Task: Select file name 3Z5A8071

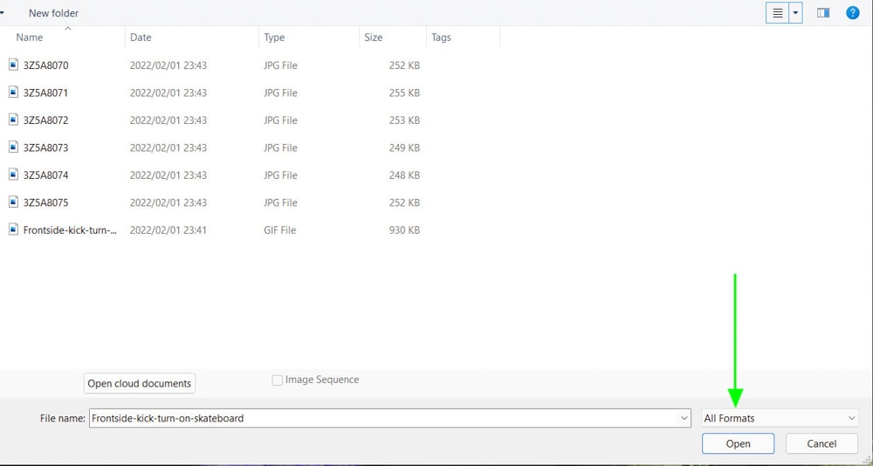Action: tap(45, 93)
